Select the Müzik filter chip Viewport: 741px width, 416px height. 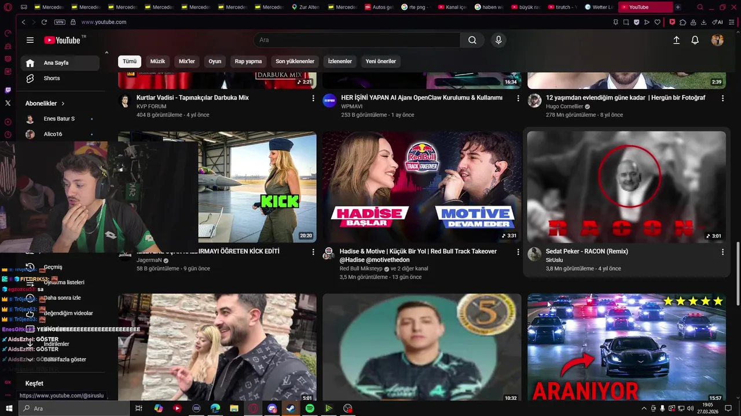coord(157,61)
